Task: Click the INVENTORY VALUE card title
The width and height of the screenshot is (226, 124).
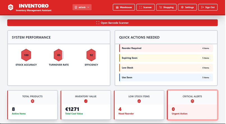Action: click(86, 97)
